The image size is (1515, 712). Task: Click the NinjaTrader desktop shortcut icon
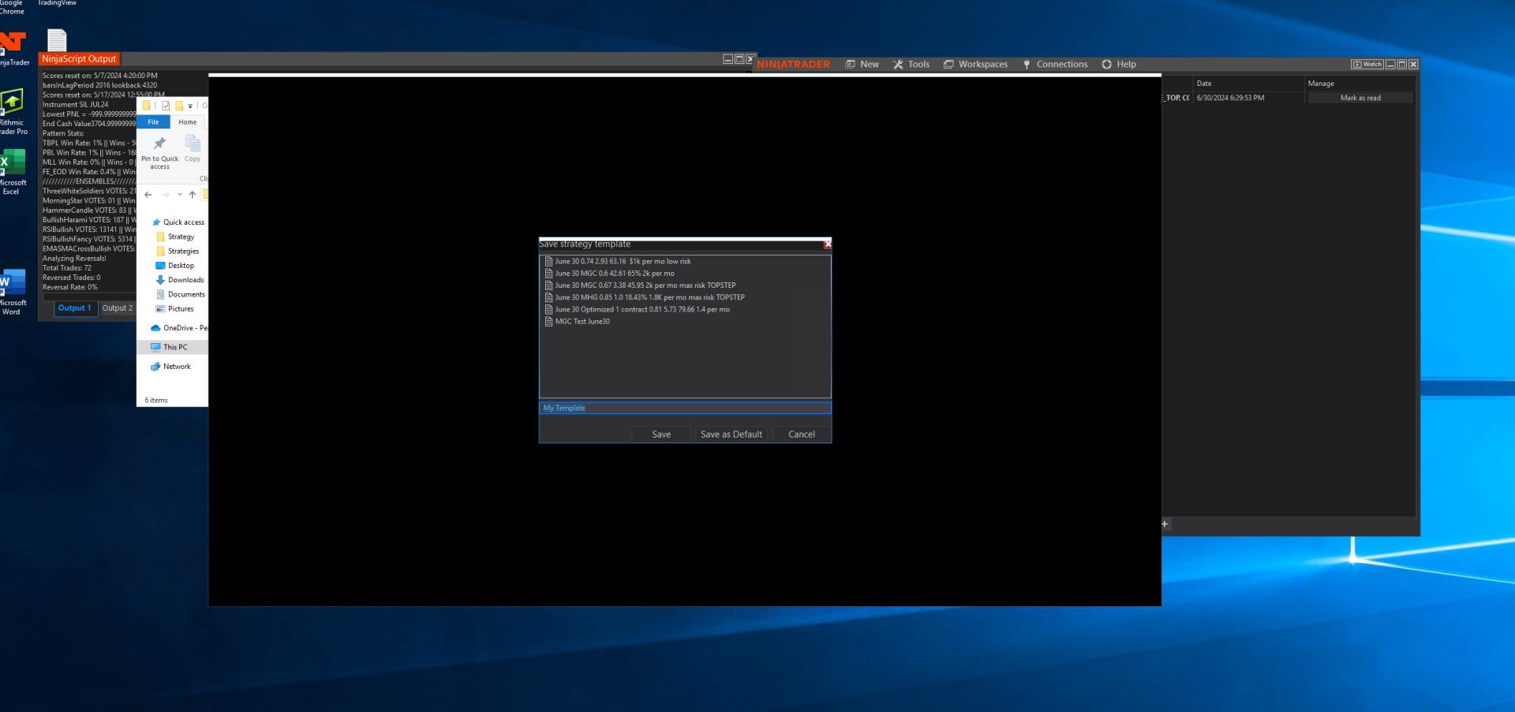12,49
